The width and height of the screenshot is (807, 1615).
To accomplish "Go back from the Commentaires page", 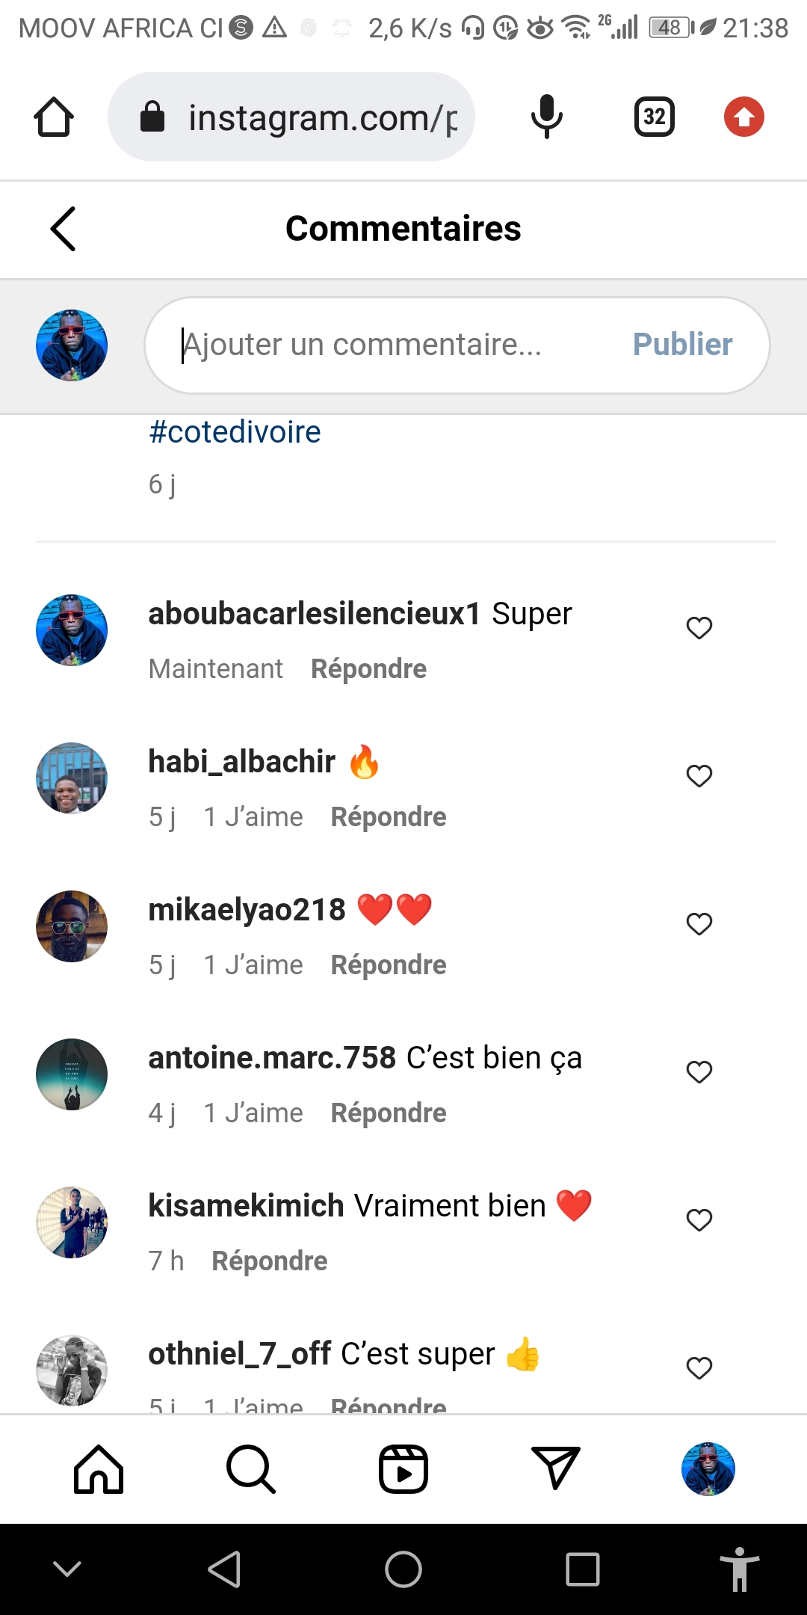I will pos(64,229).
